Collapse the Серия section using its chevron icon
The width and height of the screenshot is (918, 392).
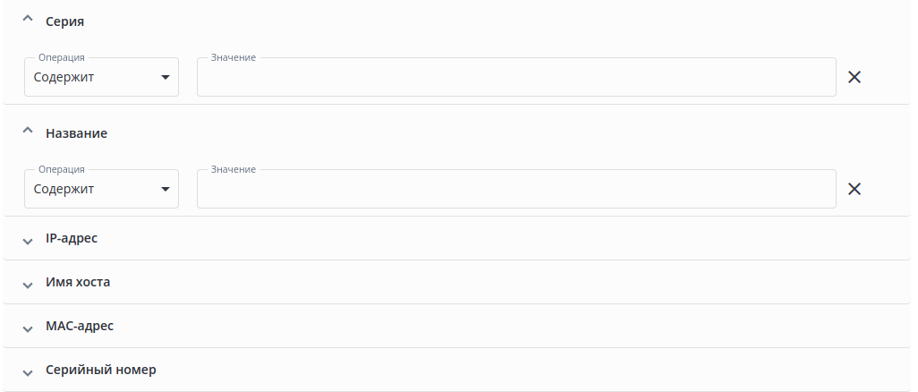coord(27,20)
